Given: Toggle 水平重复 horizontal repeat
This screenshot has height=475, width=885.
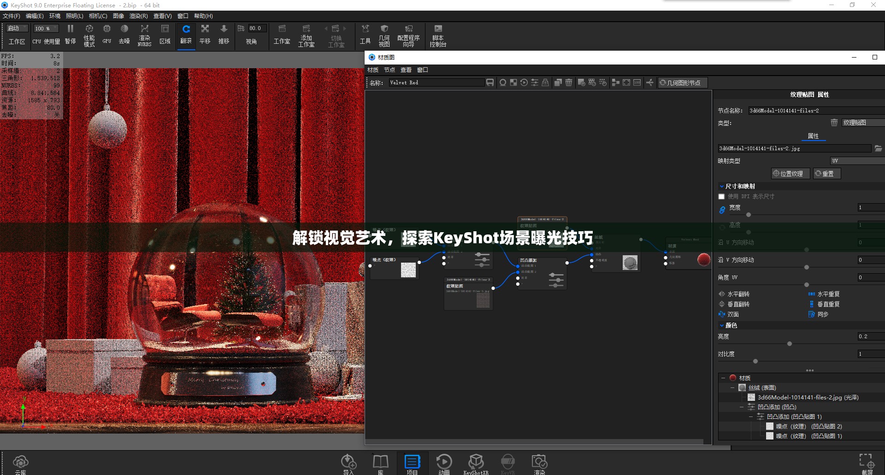Looking at the screenshot, I should (x=824, y=294).
